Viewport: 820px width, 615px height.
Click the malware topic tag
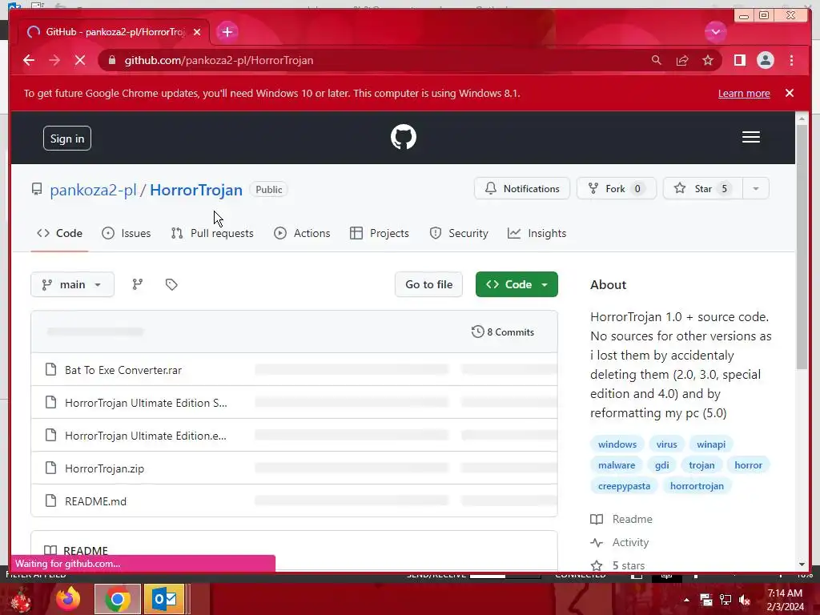617,465
